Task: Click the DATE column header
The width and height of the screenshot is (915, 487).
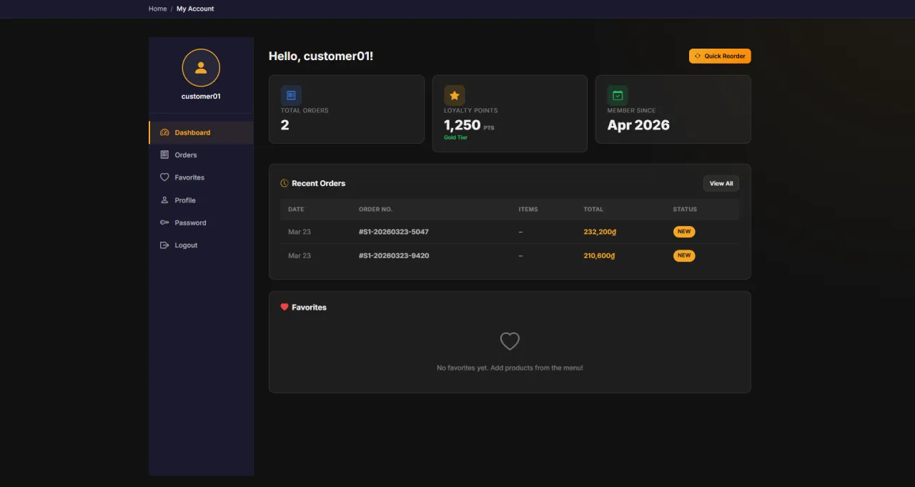Action: (296, 209)
